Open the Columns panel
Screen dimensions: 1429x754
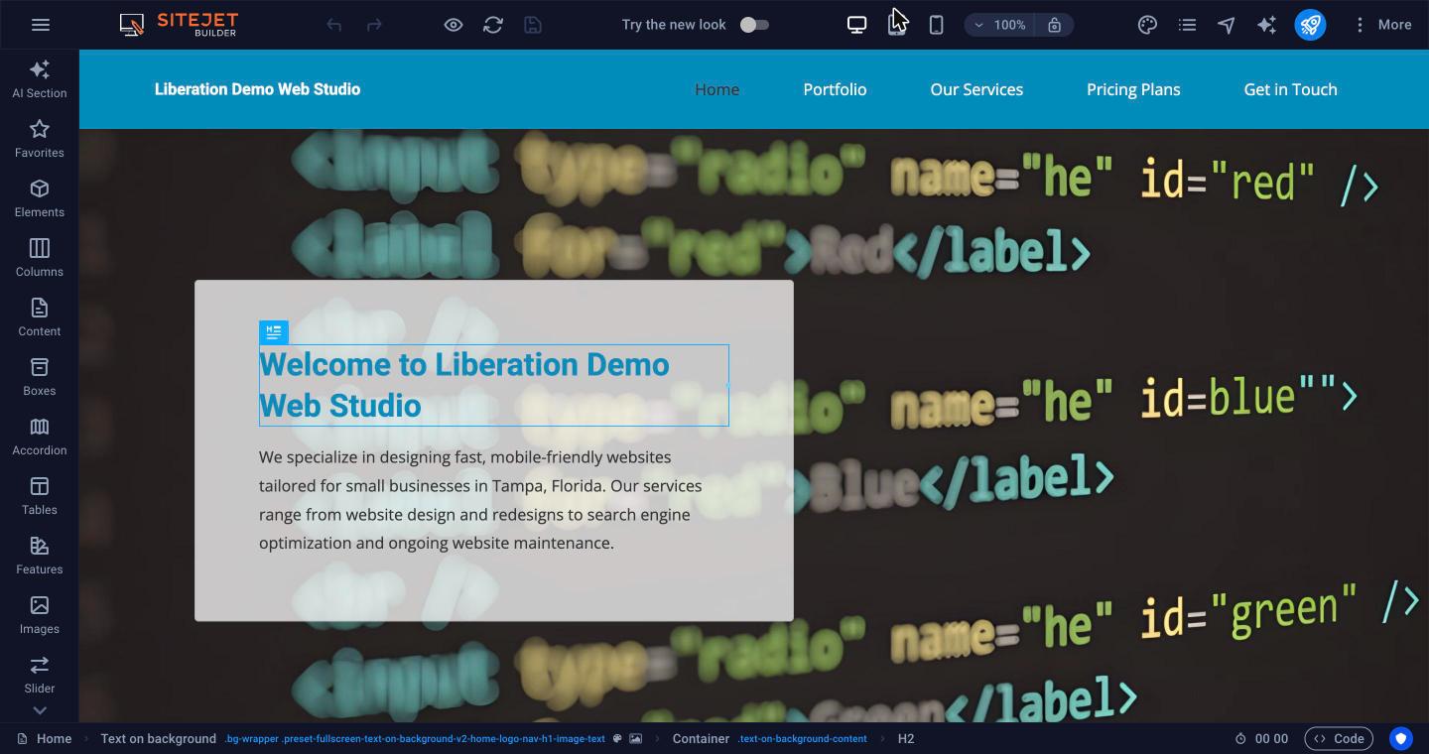40,258
